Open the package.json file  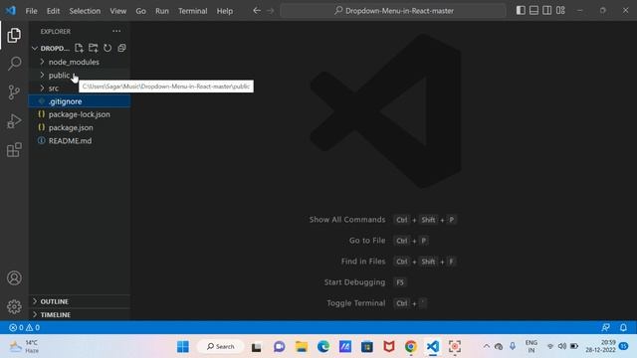(x=80, y=127)
